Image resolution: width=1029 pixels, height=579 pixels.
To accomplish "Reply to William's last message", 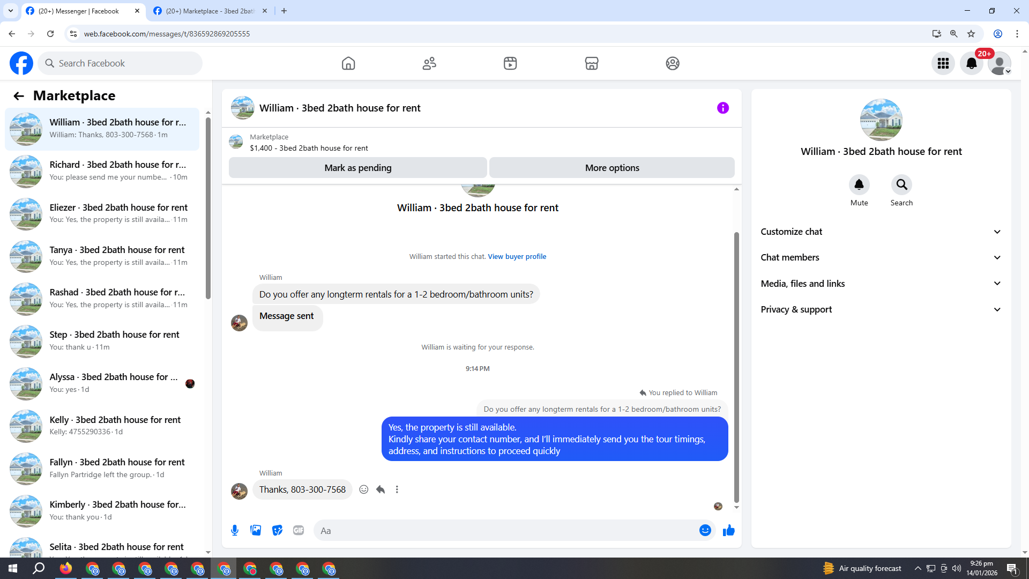I will (381, 489).
